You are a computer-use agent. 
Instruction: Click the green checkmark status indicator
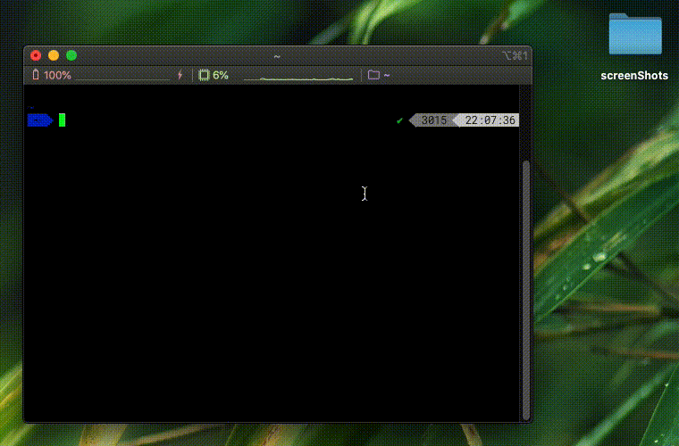pos(399,120)
